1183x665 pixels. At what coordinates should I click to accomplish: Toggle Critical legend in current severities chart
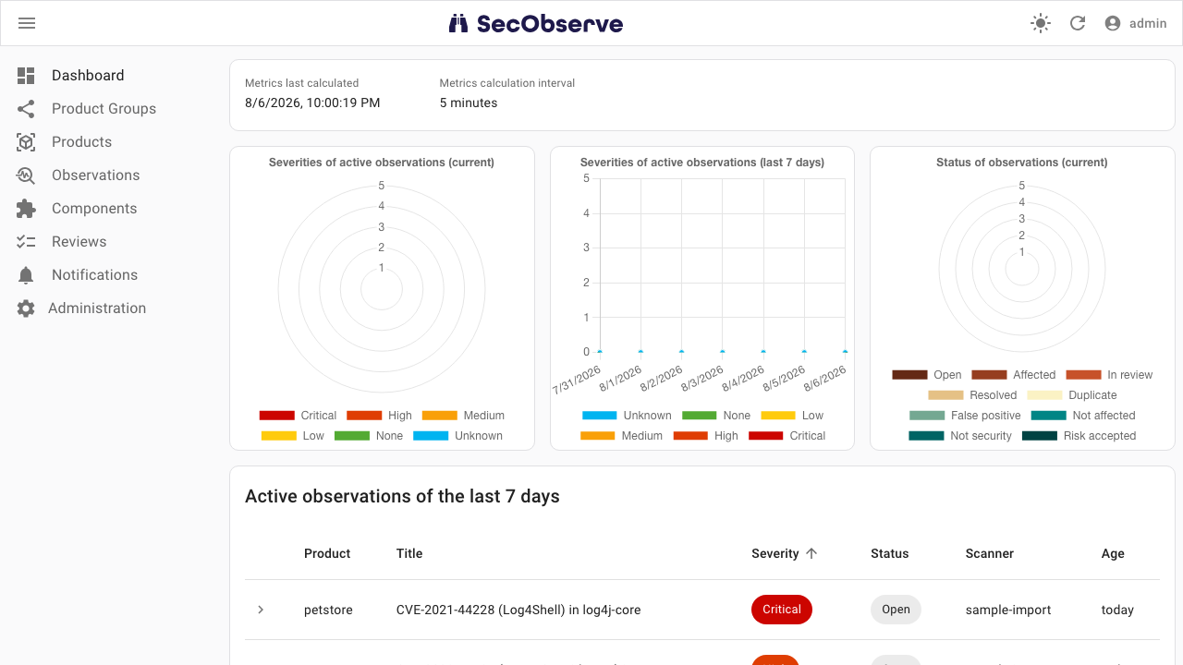(299, 416)
